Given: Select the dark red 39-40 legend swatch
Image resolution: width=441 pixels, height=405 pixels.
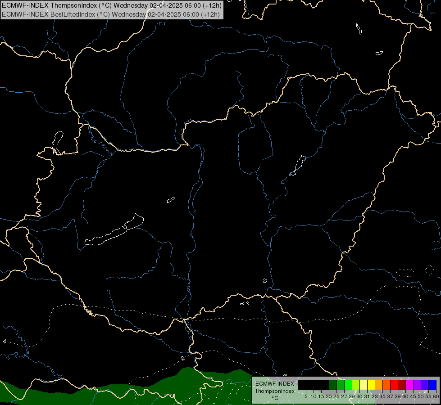Looking at the screenshot, I should 402,385.
